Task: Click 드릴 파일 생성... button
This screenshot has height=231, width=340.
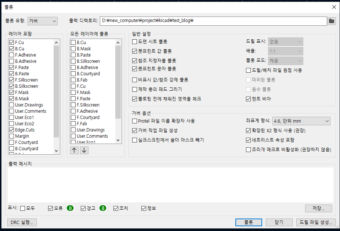Action: (316, 222)
